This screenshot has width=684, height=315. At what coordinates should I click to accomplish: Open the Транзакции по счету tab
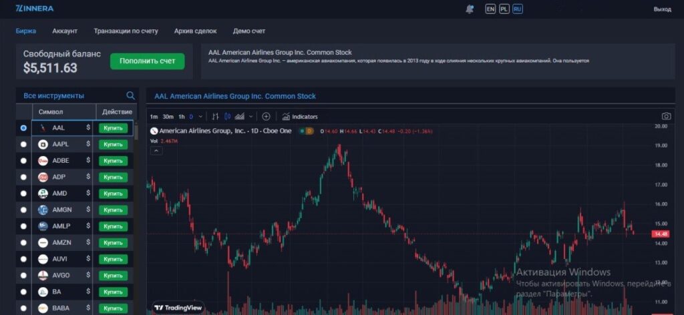[126, 31]
